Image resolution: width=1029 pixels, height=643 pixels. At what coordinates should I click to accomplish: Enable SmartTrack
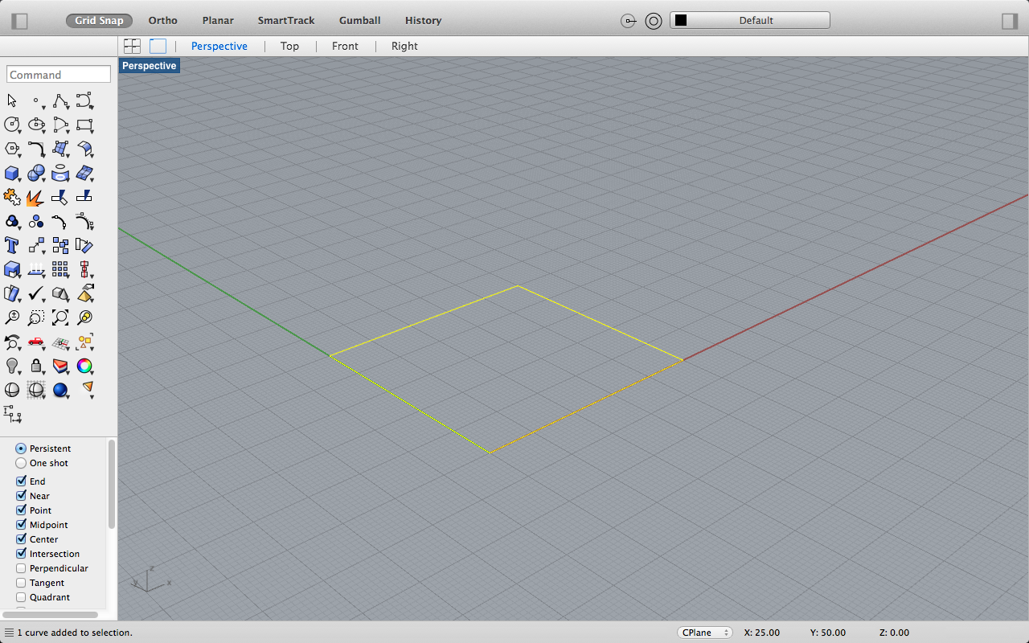[286, 20]
